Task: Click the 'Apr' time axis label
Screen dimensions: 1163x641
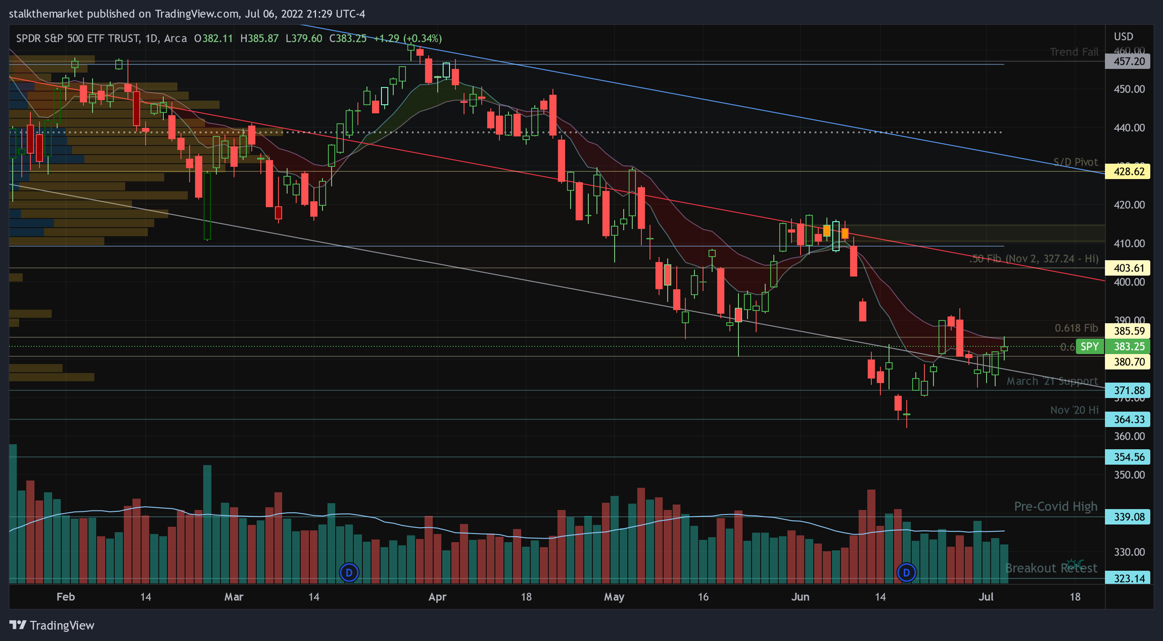Action: 437,597
